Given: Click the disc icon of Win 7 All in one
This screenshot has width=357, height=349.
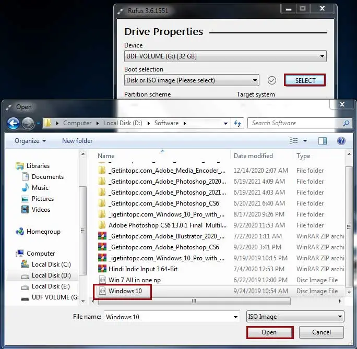Looking at the screenshot, I should click(x=103, y=280).
